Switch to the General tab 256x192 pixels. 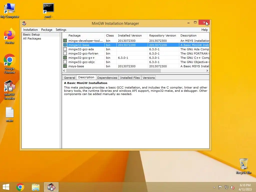tap(69, 78)
